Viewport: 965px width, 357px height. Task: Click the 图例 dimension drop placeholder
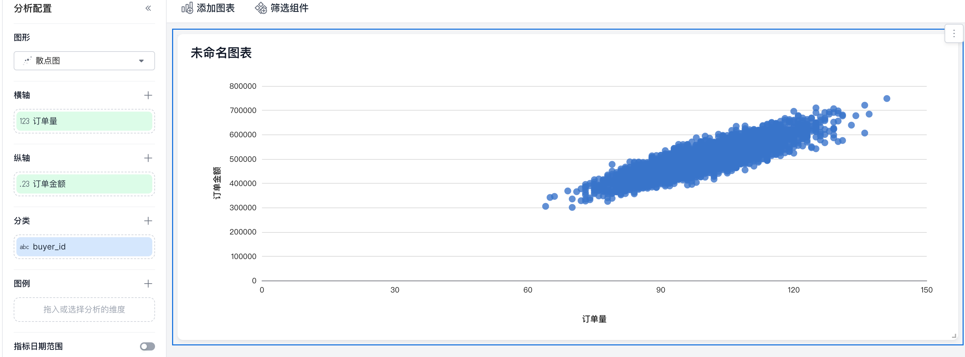click(84, 310)
